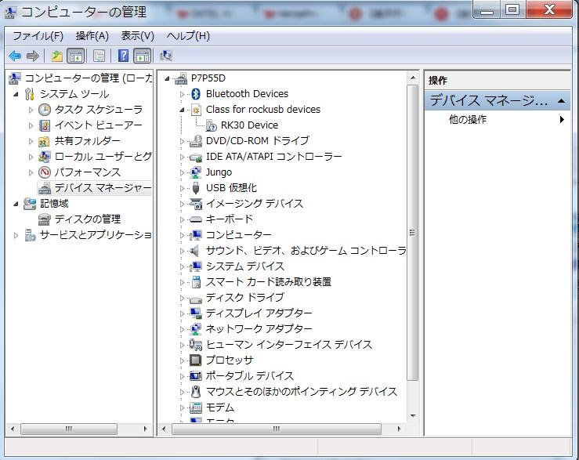
Task: Click the Up one level folder icon
Action: coord(57,56)
